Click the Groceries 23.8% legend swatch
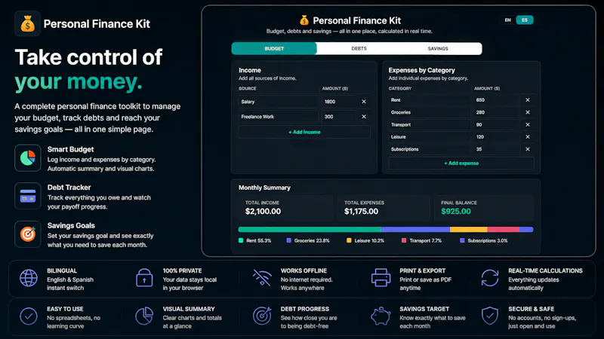604x339 pixels. 288,240
